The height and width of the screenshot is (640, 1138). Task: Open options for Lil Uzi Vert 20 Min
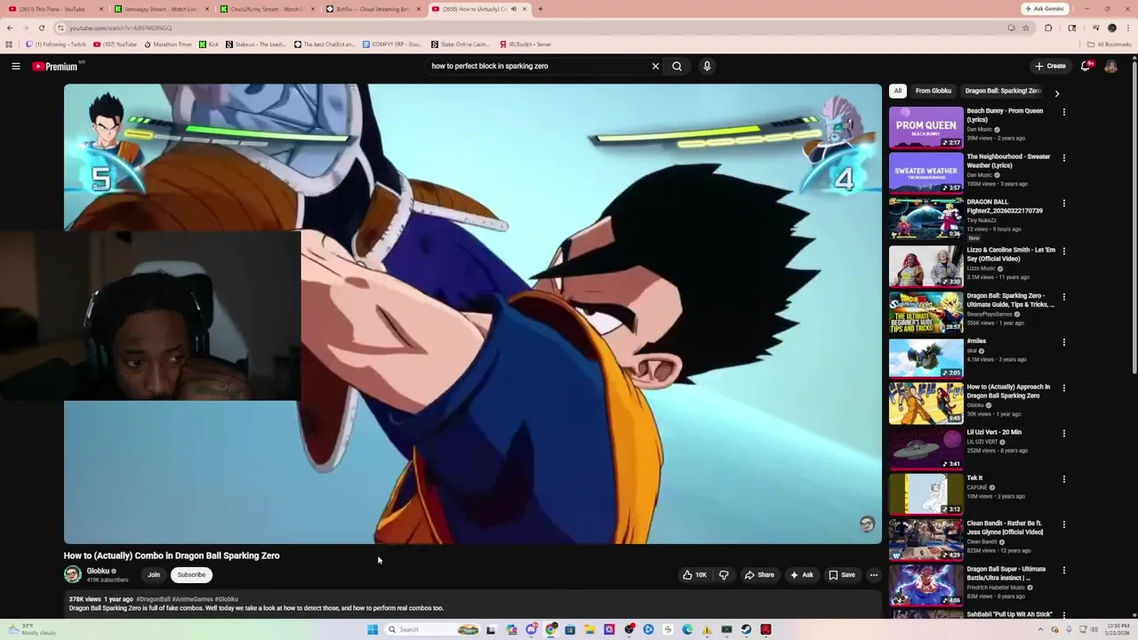pos(1063,434)
